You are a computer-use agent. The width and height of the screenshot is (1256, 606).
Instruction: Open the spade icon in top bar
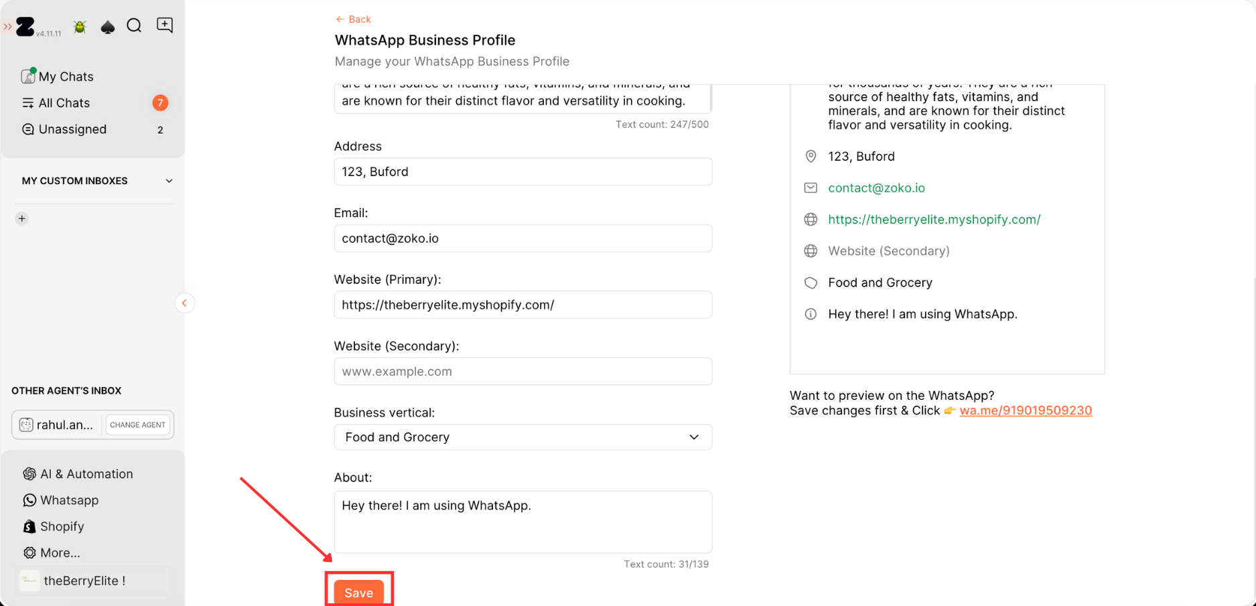[108, 27]
